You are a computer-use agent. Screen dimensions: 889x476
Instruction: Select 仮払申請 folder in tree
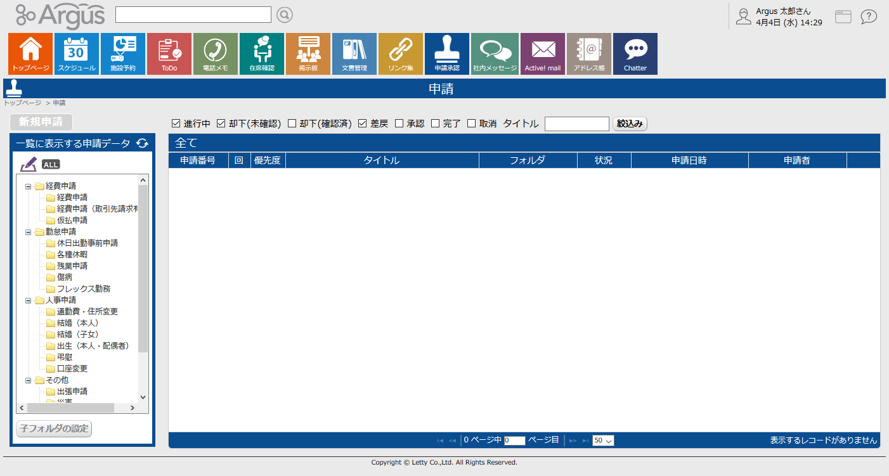point(72,221)
